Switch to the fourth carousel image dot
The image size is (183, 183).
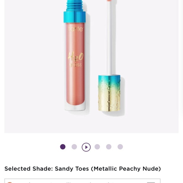(97, 147)
